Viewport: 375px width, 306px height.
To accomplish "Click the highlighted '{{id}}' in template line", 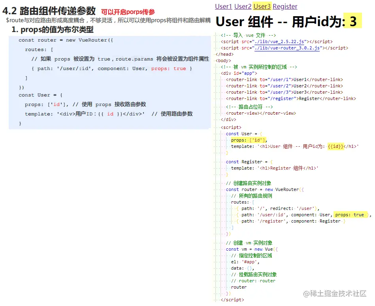I will pos(335,146).
